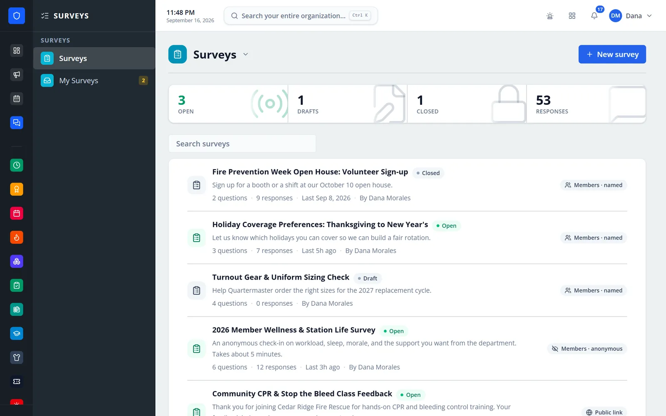Click '12 responses' on Wellness survey
The width and height of the screenshot is (666, 416).
tap(276, 367)
